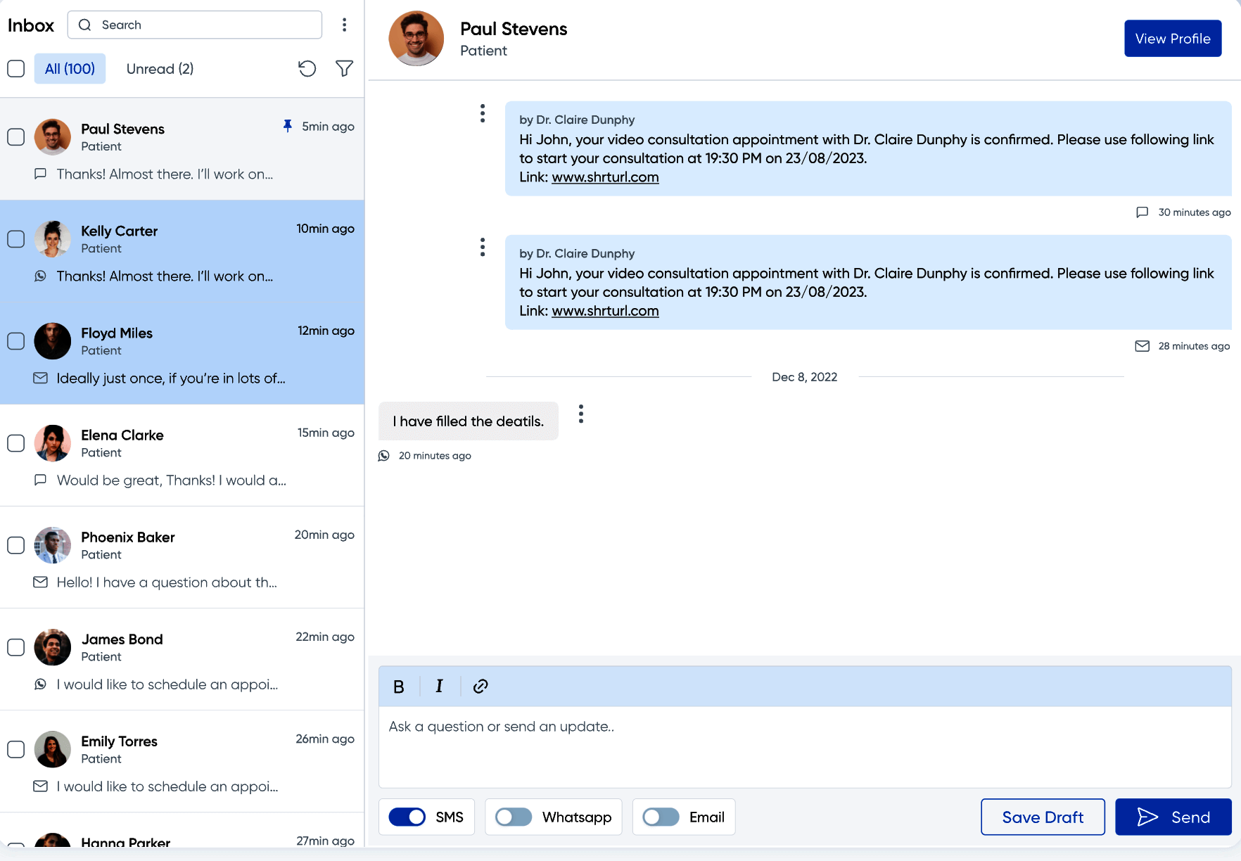The height and width of the screenshot is (861, 1241).
Task: Enable the Email toggle
Action: click(661, 817)
